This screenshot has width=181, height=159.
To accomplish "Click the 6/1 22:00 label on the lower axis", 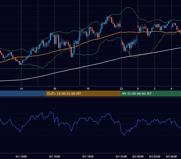I will tap(121, 156).
